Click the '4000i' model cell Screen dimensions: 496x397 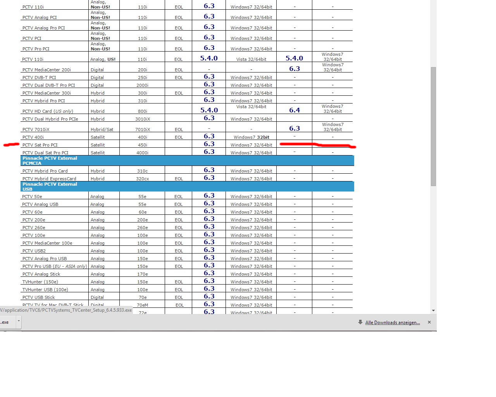coord(143,153)
